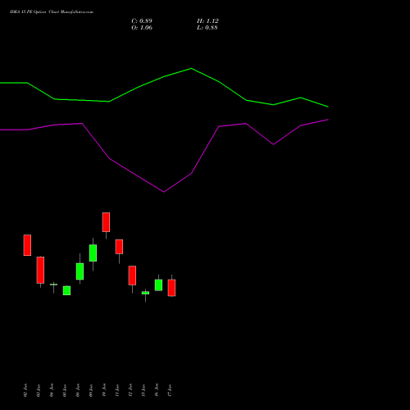Click the red candle for 12 Jun
The height and width of the screenshot is (410, 410).
coord(132,276)
